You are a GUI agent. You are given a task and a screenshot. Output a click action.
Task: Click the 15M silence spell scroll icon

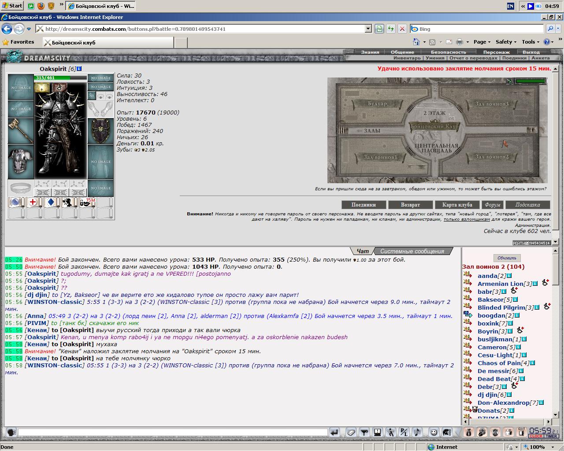(x=87, y=203)
